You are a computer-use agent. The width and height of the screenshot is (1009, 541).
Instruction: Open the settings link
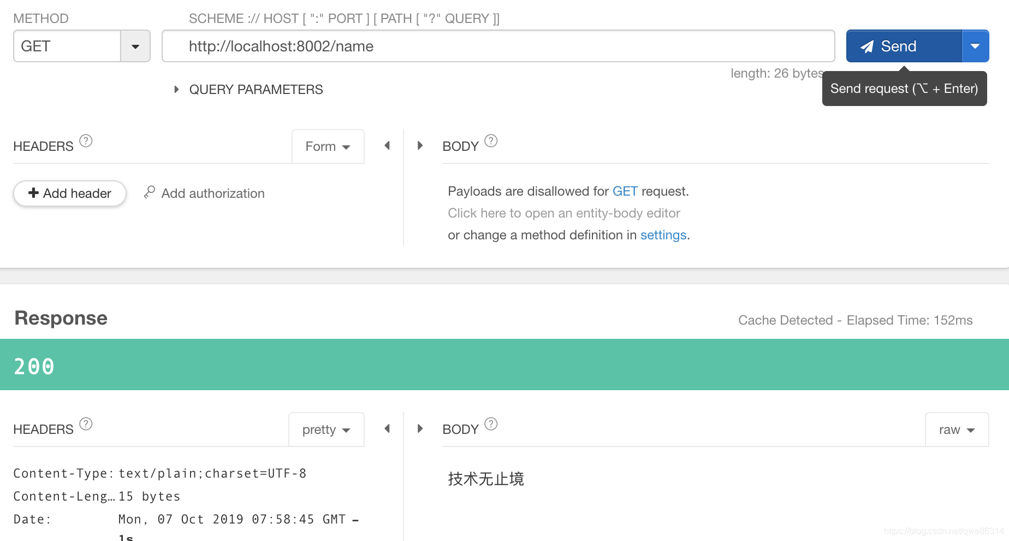tap(663, 235)
